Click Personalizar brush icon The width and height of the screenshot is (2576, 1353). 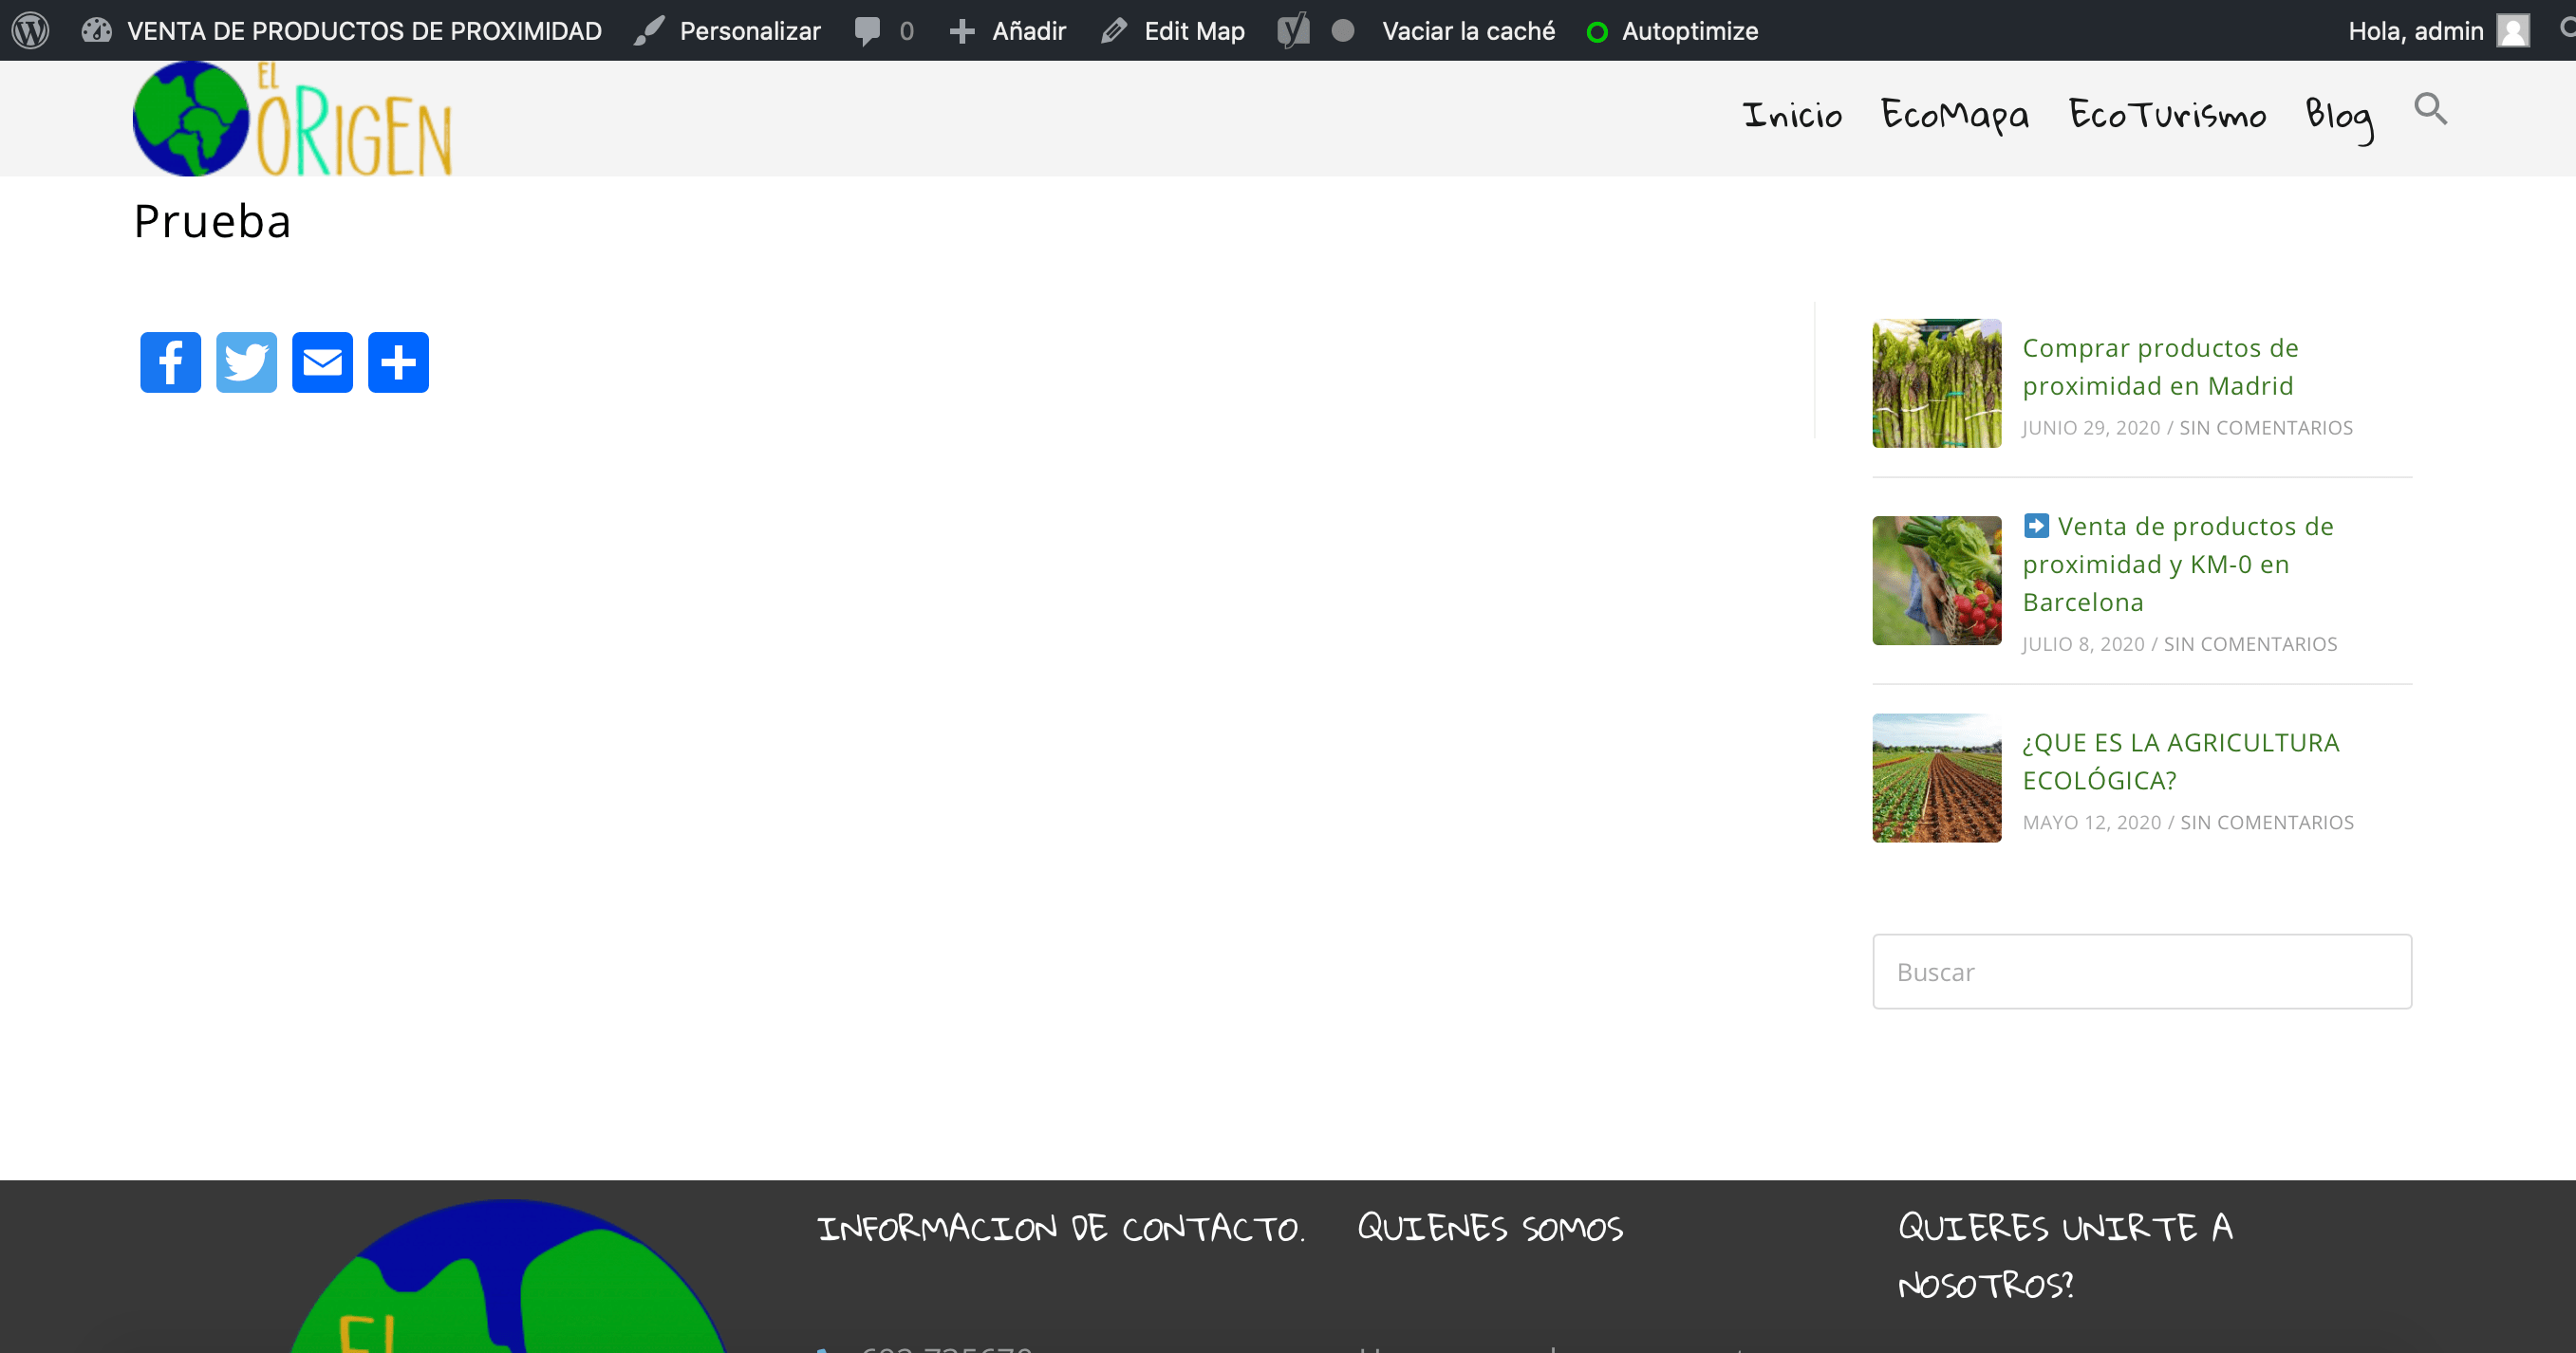649,31
